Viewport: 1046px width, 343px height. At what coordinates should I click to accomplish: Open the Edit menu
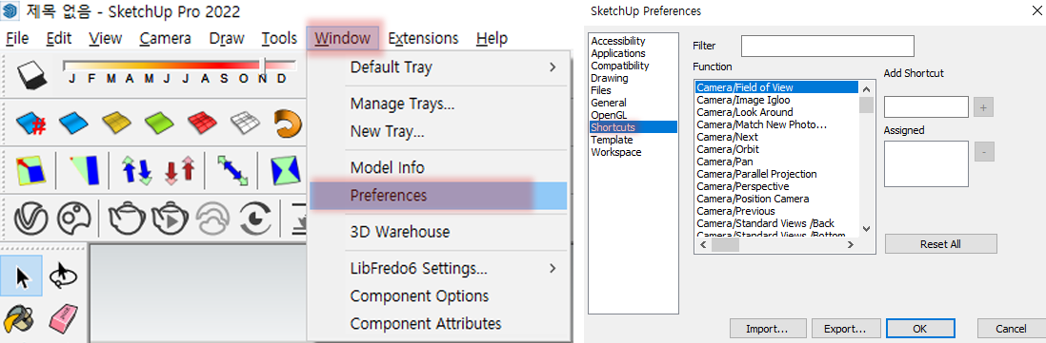pyautogui.click(x=59, y=38)
